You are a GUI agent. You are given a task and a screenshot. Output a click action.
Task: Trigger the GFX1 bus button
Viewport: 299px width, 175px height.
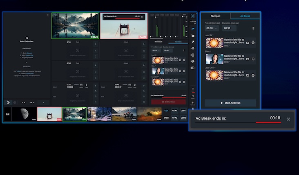pos(175,111)
